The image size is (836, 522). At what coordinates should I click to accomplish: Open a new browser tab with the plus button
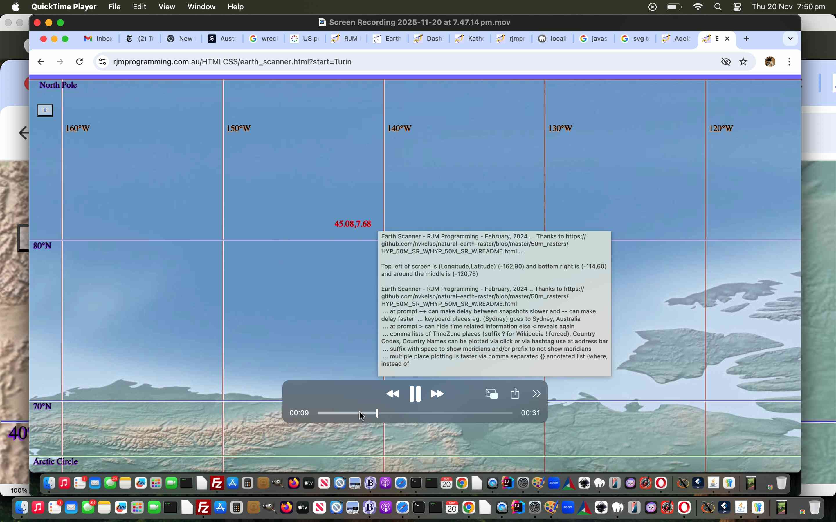747,39
